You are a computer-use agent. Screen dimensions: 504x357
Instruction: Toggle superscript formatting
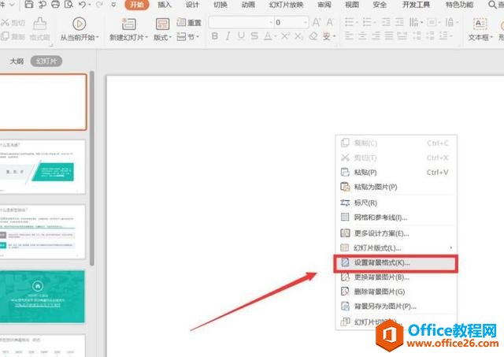coord(285,36)
